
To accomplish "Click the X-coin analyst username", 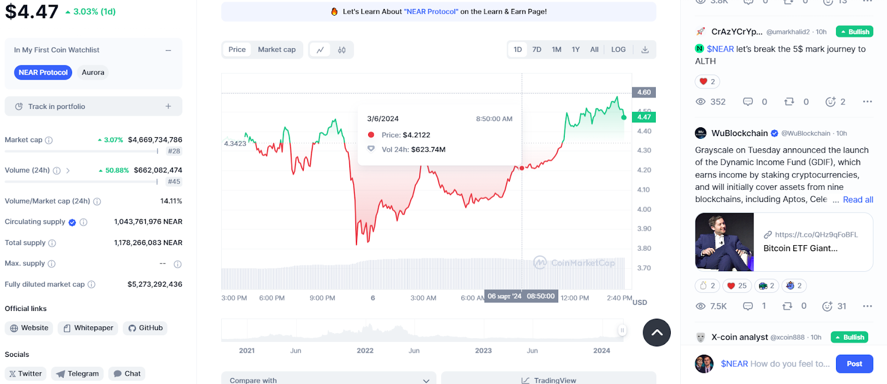I will click(740, 337).
